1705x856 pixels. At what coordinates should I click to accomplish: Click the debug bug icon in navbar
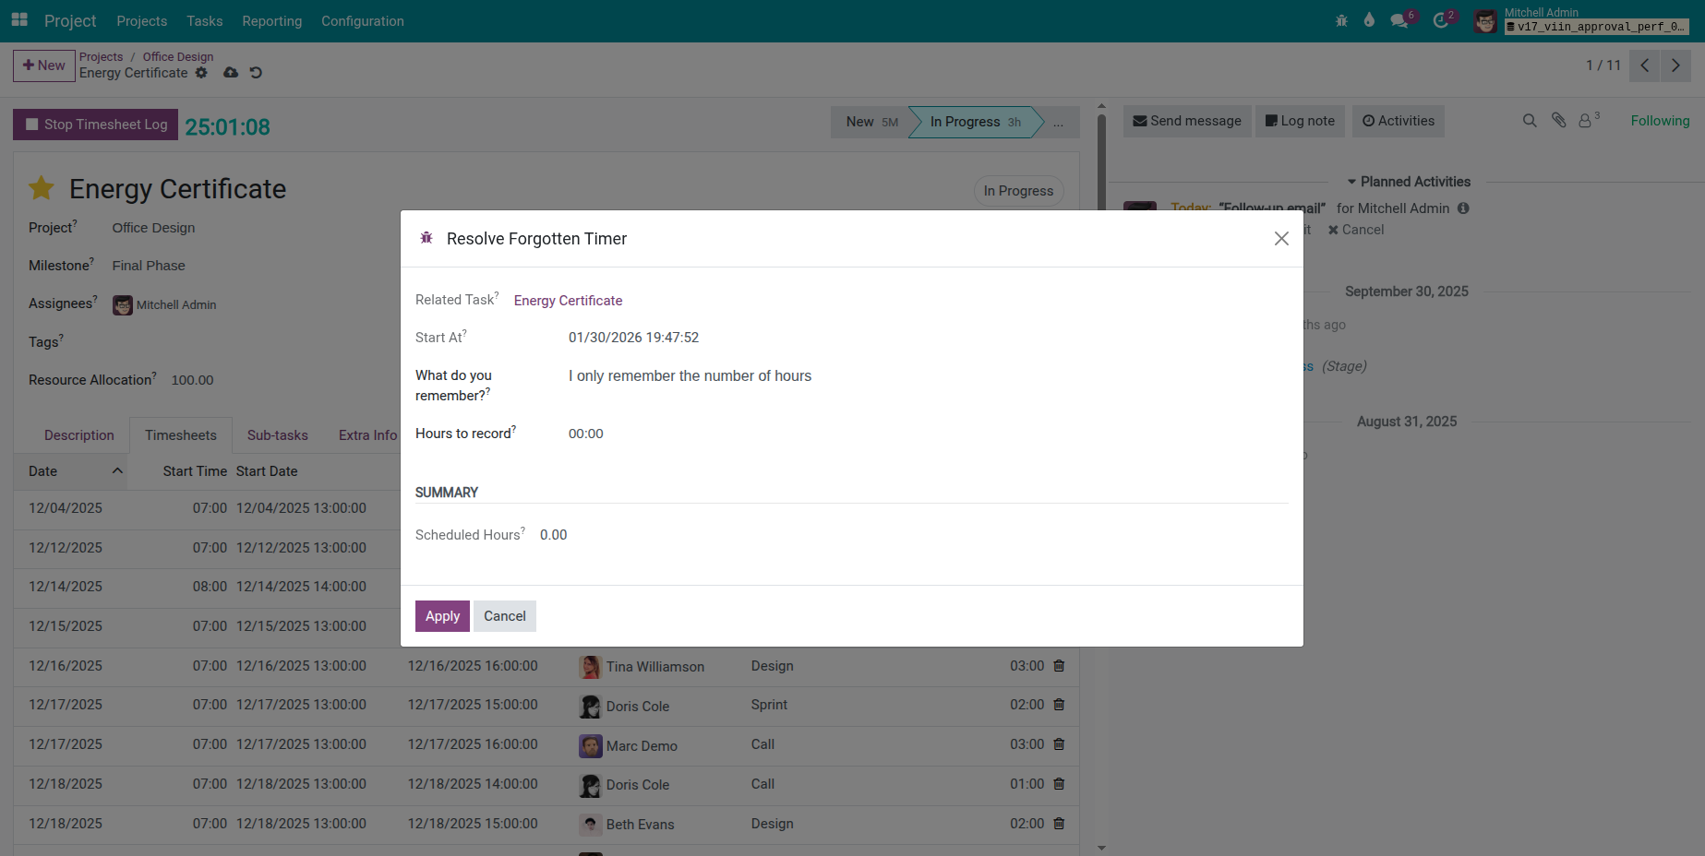click(1341, 20)
